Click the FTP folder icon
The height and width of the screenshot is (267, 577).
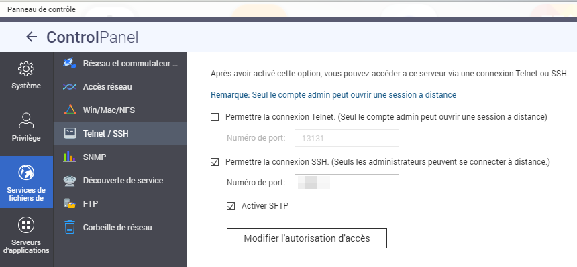coord(70,203)
